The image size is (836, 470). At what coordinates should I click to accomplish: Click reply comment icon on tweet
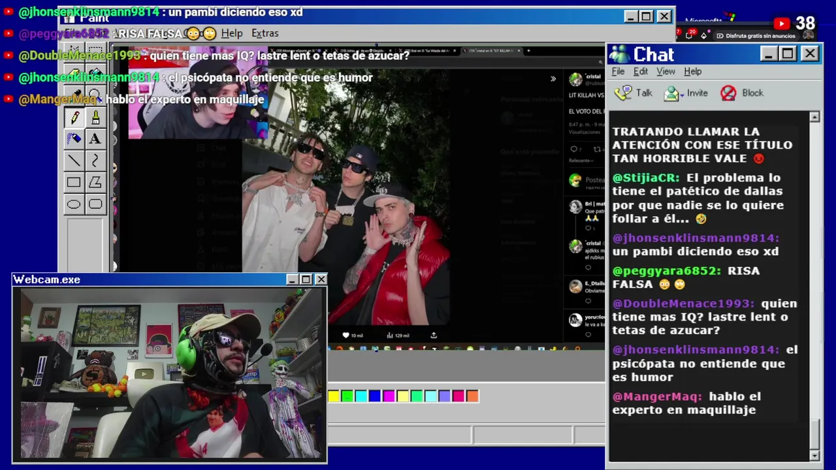[574, 149]
